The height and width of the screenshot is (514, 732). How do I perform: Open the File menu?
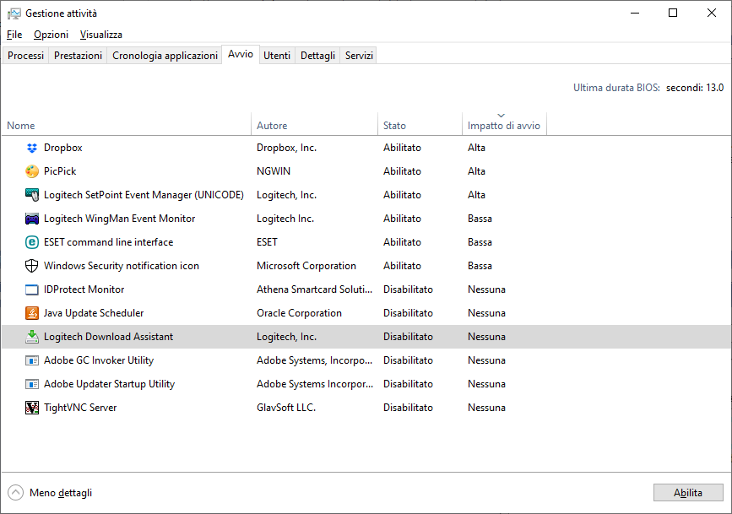coord(14,35)
